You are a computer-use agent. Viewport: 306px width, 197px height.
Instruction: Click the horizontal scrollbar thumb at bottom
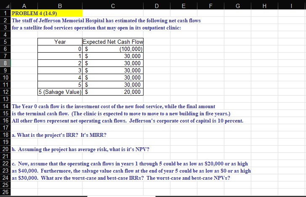121,196
